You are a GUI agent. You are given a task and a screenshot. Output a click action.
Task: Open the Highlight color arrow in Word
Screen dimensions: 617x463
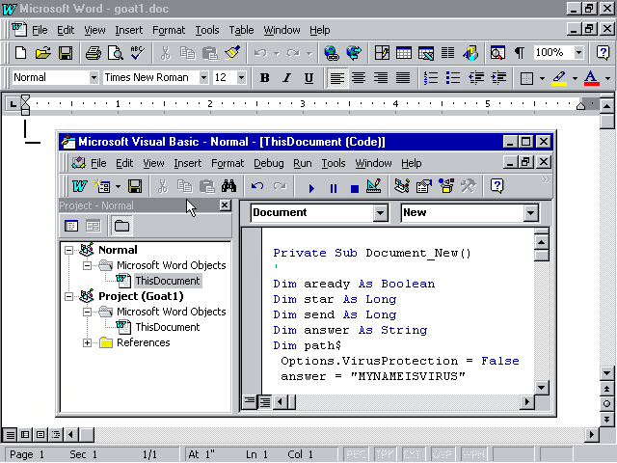click(575, 78)
